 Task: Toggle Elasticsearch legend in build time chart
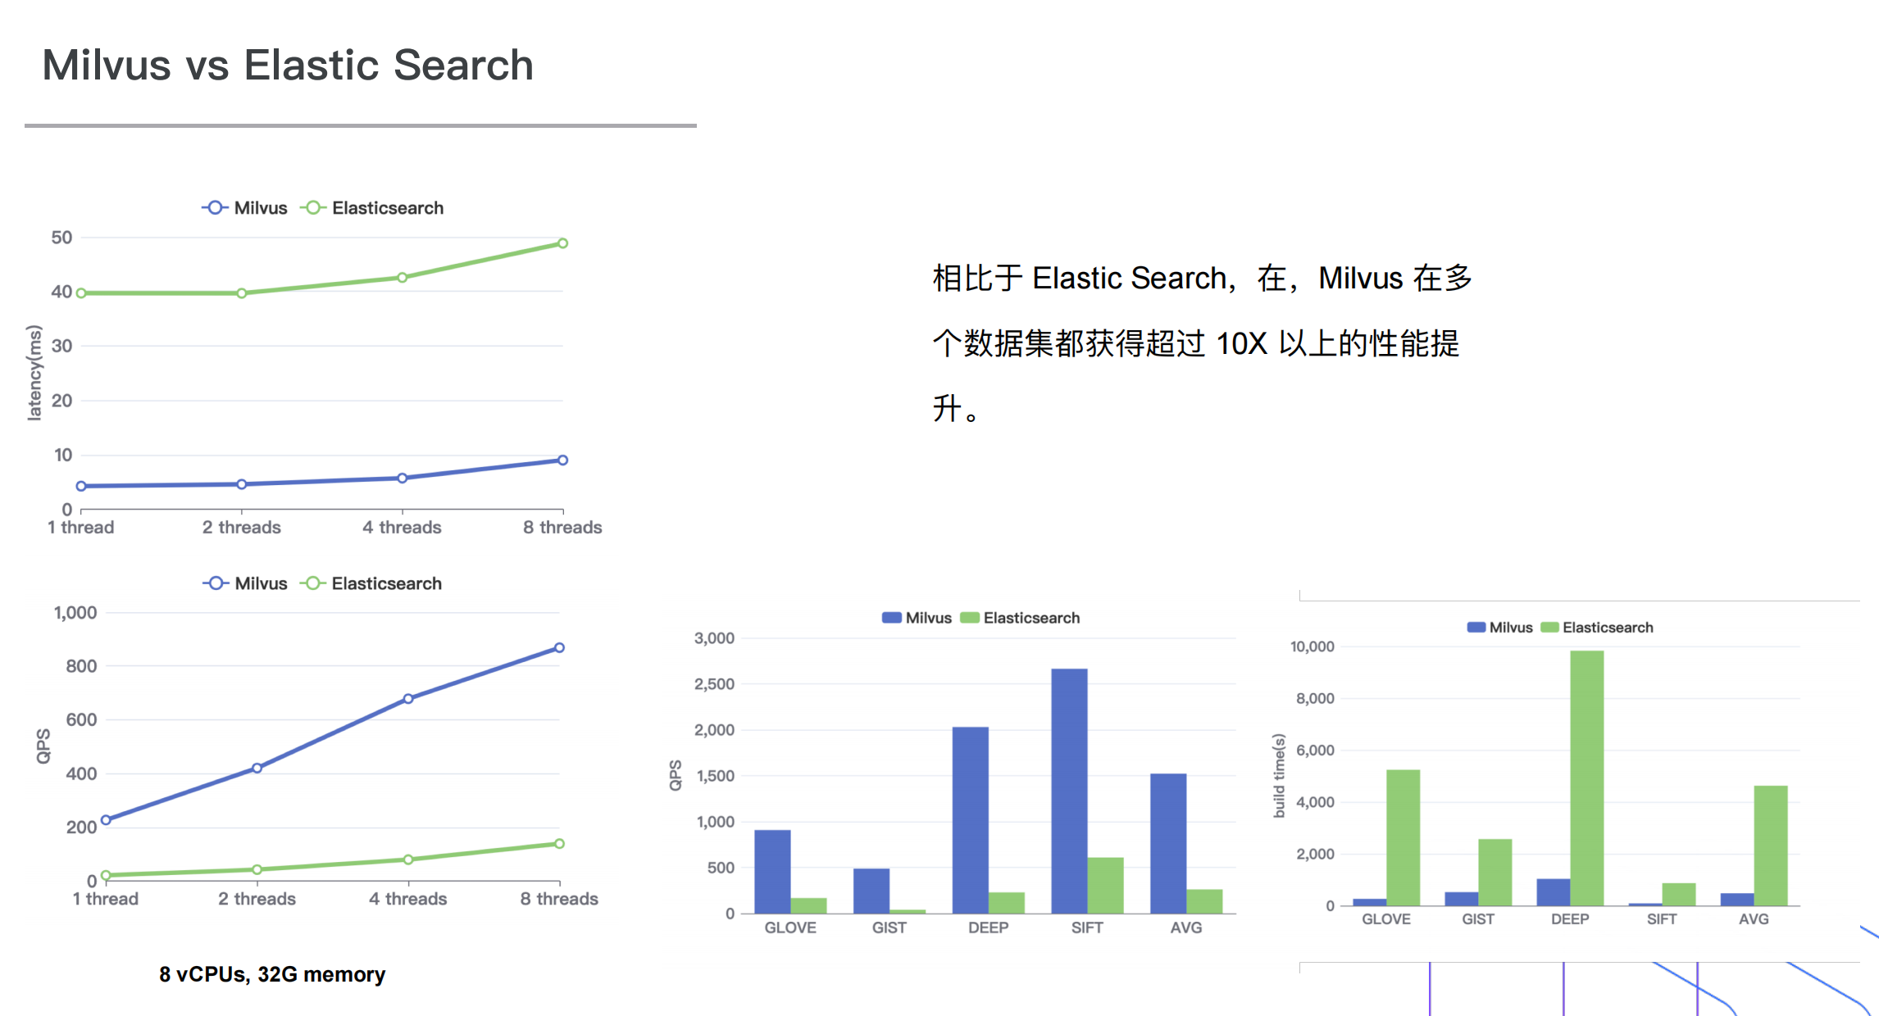1597,628
